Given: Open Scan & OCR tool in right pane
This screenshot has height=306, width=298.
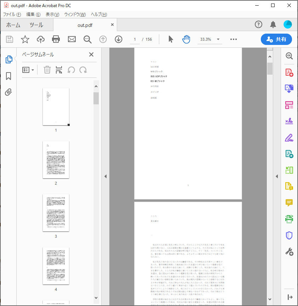Looking at the screenshot, I should pyautogui.click(x=289, y=219).
